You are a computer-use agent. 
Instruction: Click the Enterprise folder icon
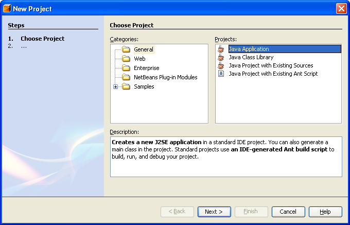[126, 68]
